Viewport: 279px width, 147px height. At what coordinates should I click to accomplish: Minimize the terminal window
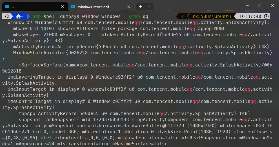pyautogui.click(x=247, y=6)
